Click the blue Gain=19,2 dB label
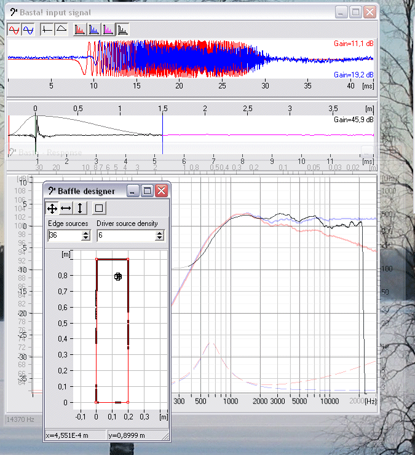 354,75
